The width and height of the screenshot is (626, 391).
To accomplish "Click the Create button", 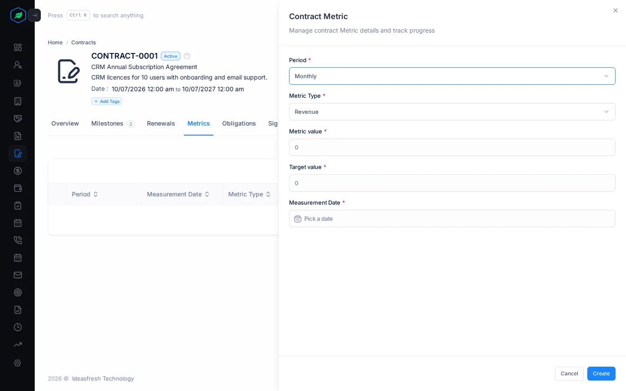I will 601,374.
